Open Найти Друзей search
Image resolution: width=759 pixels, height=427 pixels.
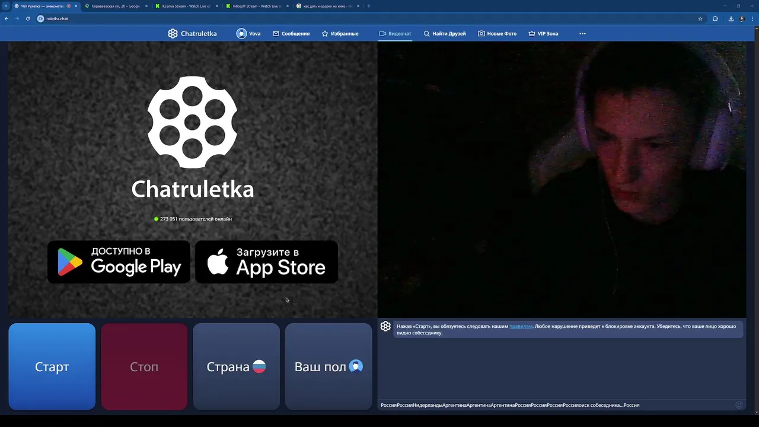click(x=445, y=34)
